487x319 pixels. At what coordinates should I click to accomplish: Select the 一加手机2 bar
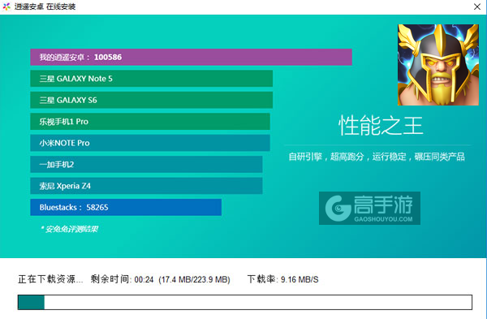click(x=146, y=164)
